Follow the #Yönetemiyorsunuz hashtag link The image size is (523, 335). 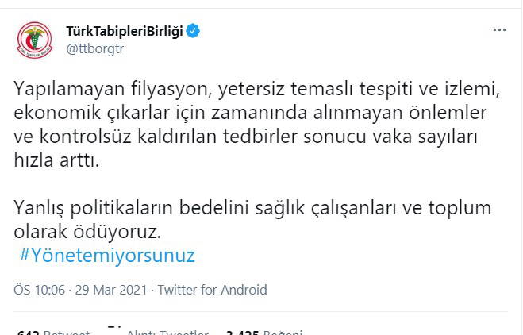pos(106,256)
